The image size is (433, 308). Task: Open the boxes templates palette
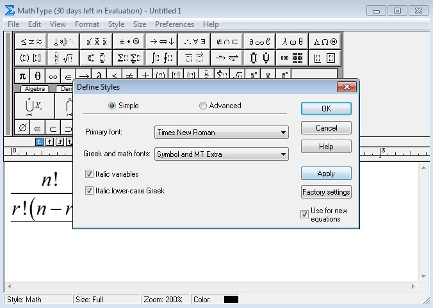point(325,58)
